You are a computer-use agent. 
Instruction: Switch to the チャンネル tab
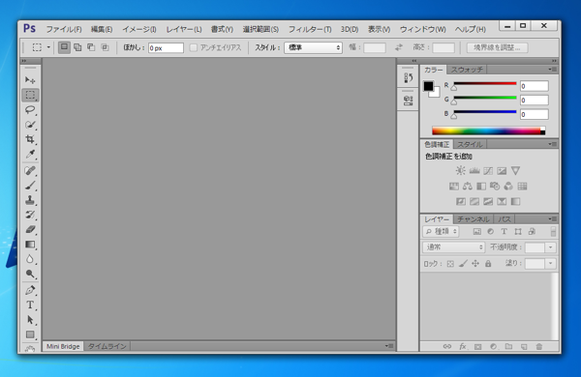pyautogui.click(x=474, y=219)
